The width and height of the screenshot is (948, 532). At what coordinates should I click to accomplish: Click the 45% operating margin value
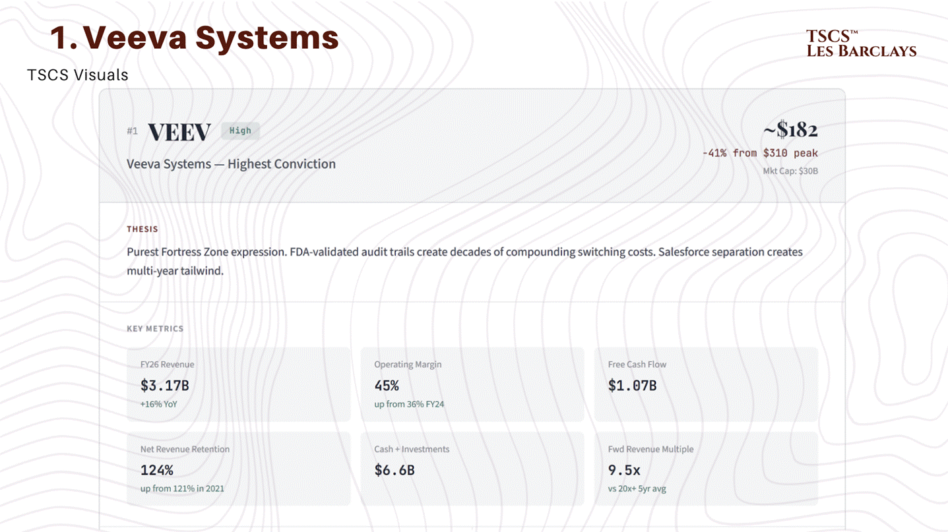(x=387, y=386)
